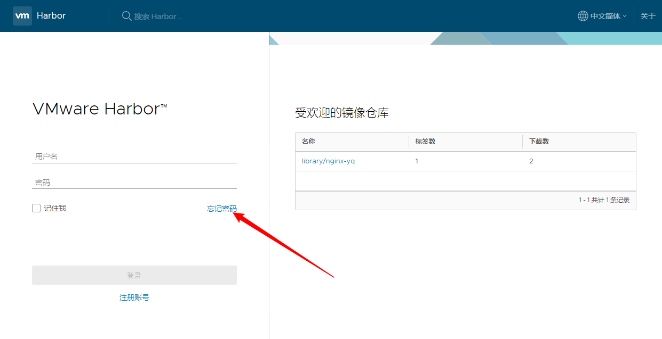Open the 中文简体 language dropdown
The height and width of the screenshot is (339, 662).
point(605,16)
